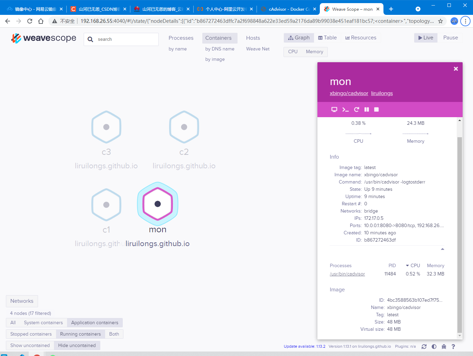Click the browser address bar URL
This screenshot has height=356, width=473.
257,21
